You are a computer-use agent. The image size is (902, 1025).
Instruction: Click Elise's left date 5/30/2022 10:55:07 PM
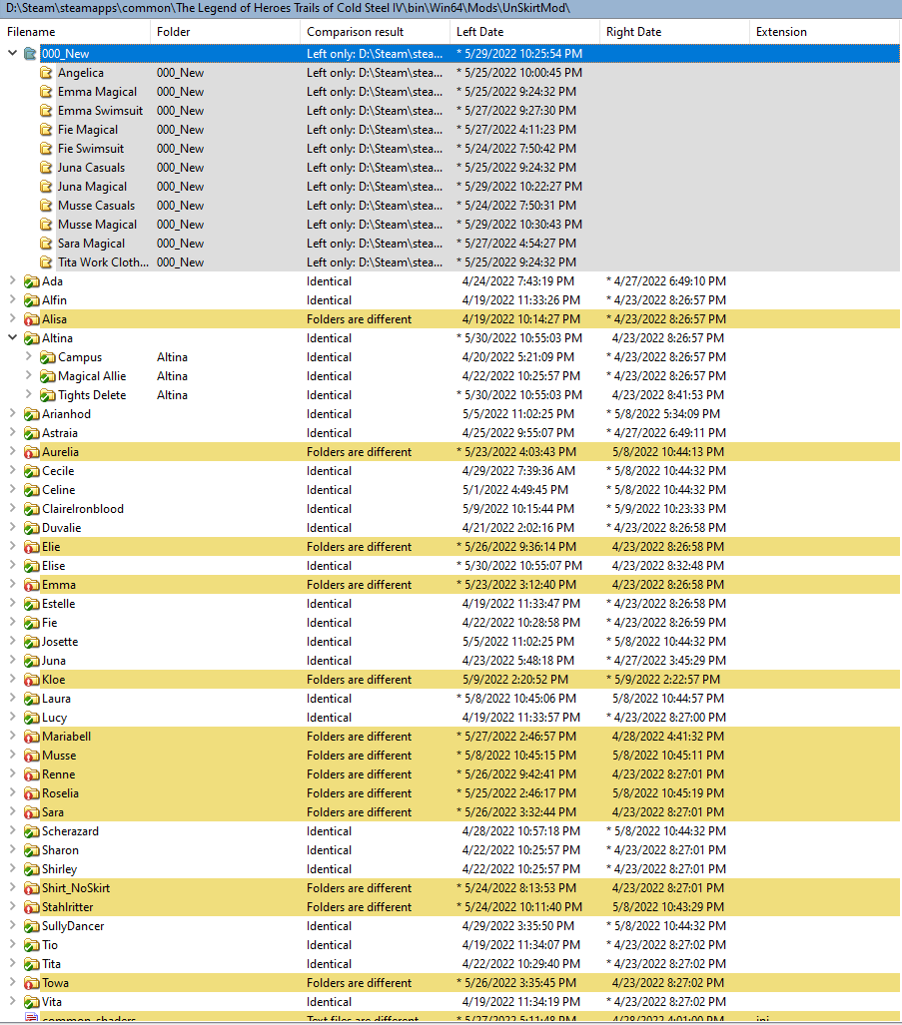coord(519,566)
